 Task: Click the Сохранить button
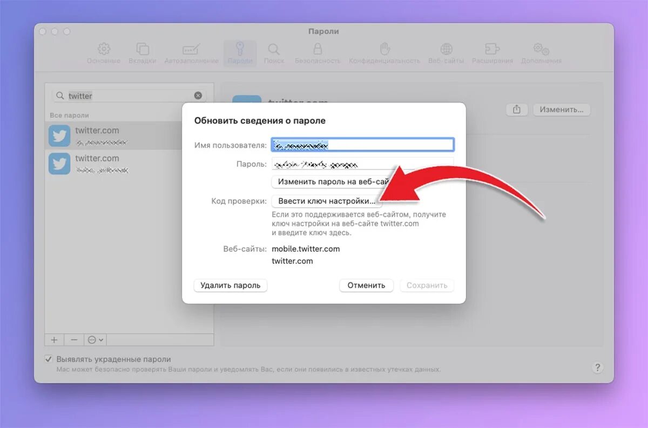[427, 286]
